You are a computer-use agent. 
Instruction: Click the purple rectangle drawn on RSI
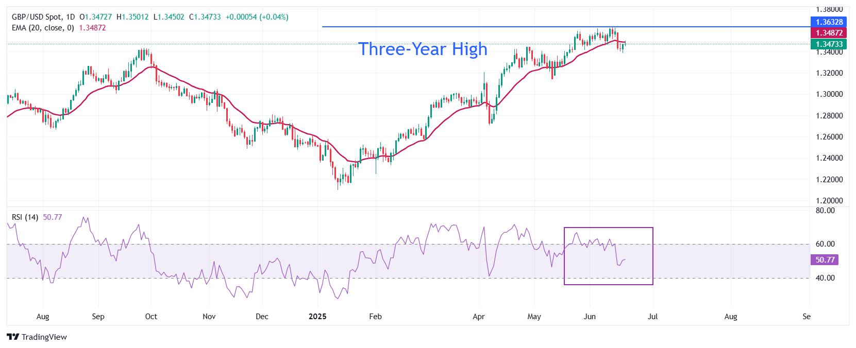coord(609,256)
